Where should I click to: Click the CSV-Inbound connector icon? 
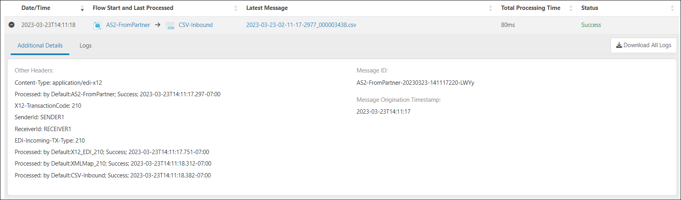tap(170, 26)
